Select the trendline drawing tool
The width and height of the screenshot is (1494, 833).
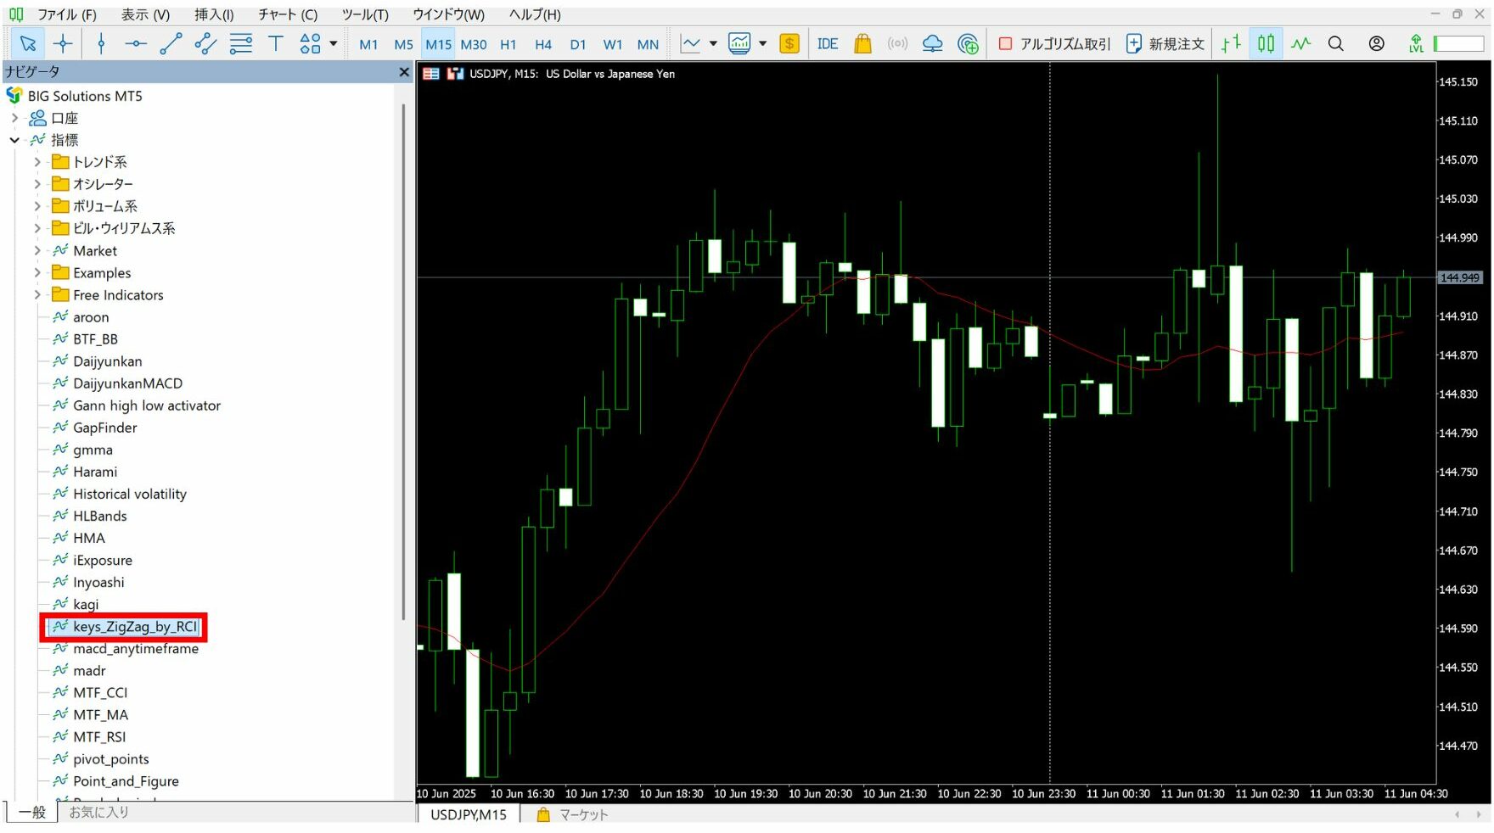(x=171, y=44)
